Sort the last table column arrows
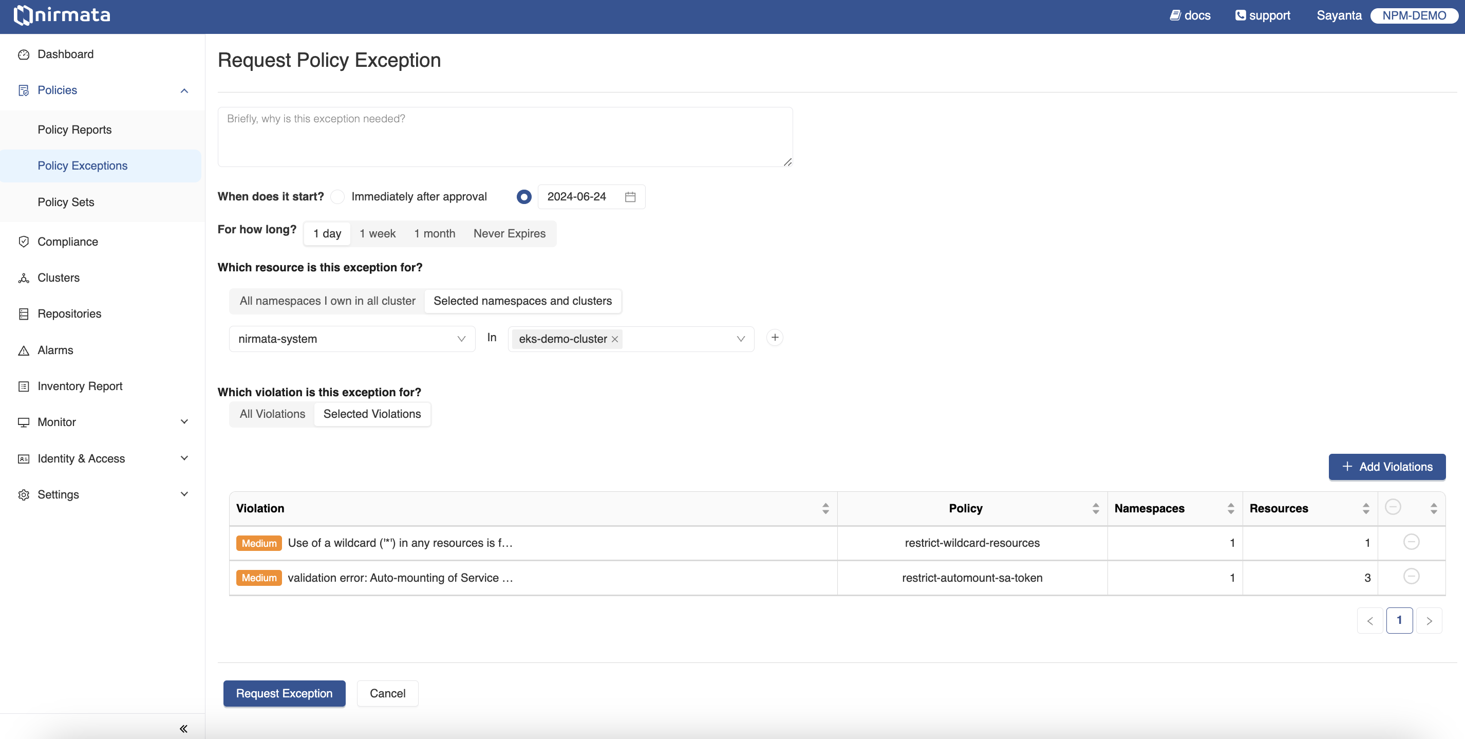1465x739 pixels. coord(1433,509)
